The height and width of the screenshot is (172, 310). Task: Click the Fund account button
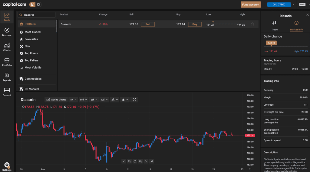[251, 5]
